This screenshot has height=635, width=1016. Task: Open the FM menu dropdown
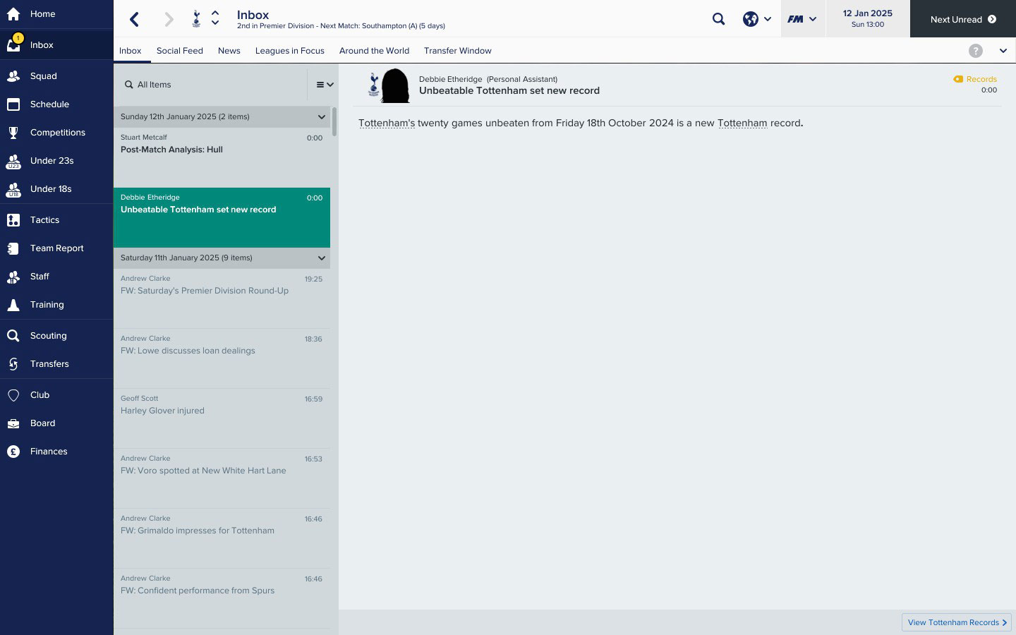802,19
